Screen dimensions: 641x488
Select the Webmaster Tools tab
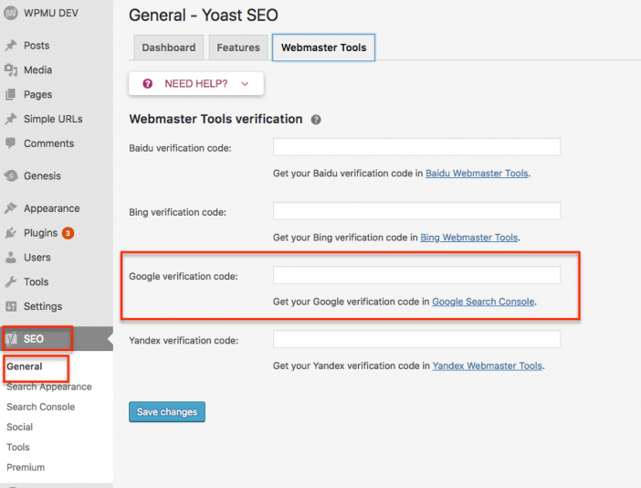tap(323, 48)
